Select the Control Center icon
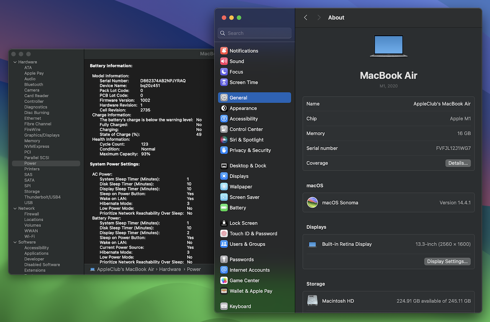Image resolution: width=490 pixels, height=322 pixels. tap(224, 129)
